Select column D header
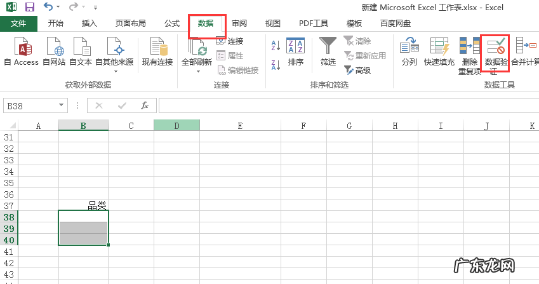Screen dimensions: 539x284 click(176, 126)
